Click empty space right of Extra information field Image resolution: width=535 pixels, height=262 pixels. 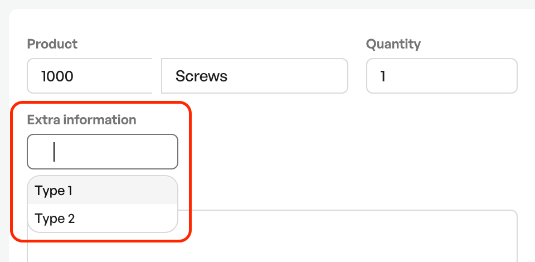click(341, 152)
